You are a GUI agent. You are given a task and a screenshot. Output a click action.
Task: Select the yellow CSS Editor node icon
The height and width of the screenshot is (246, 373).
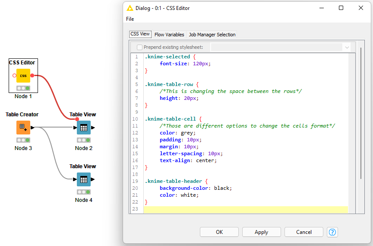click(x=23, y=76)
